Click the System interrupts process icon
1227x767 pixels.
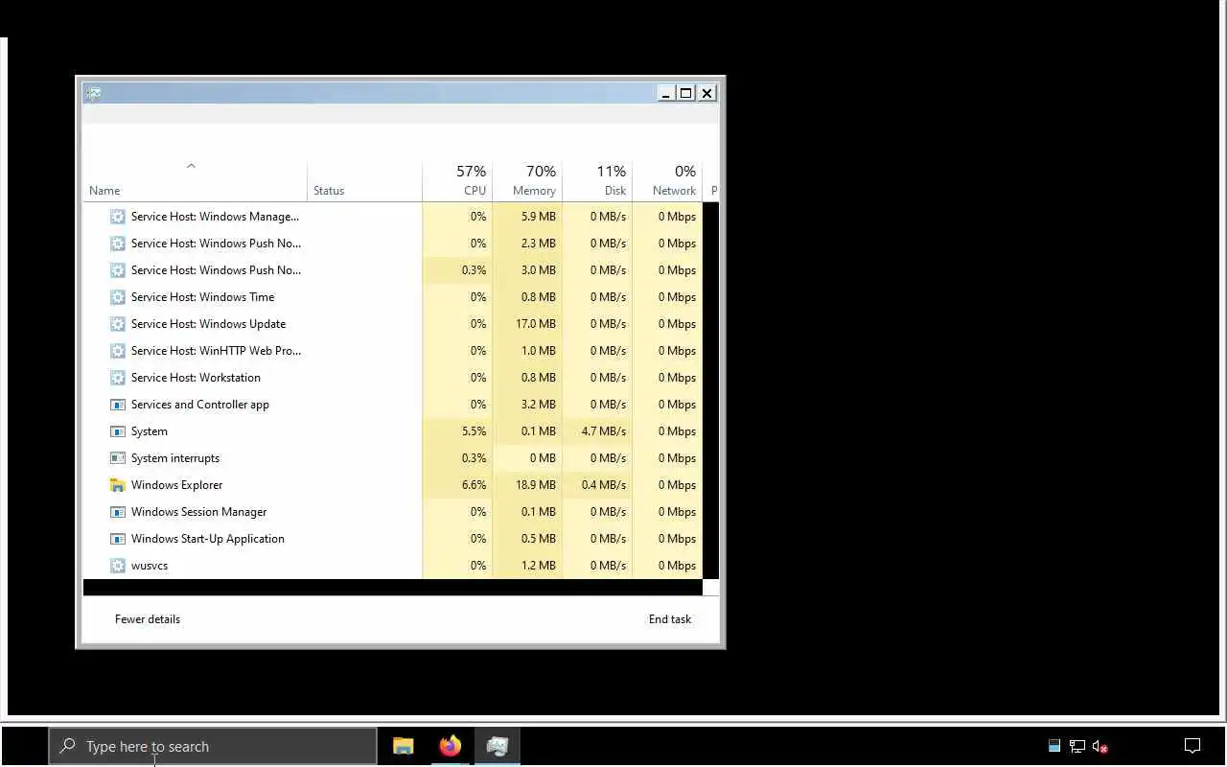(118, 458)
